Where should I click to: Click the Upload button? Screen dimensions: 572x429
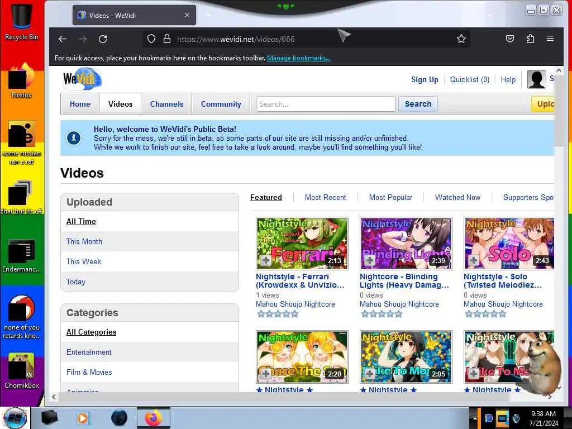click(543, 104)
